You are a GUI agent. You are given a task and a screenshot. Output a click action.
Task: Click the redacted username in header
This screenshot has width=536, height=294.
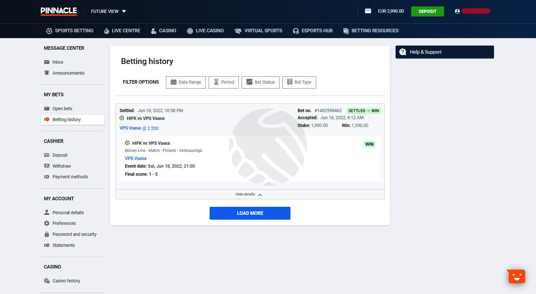tap(476, 11)
